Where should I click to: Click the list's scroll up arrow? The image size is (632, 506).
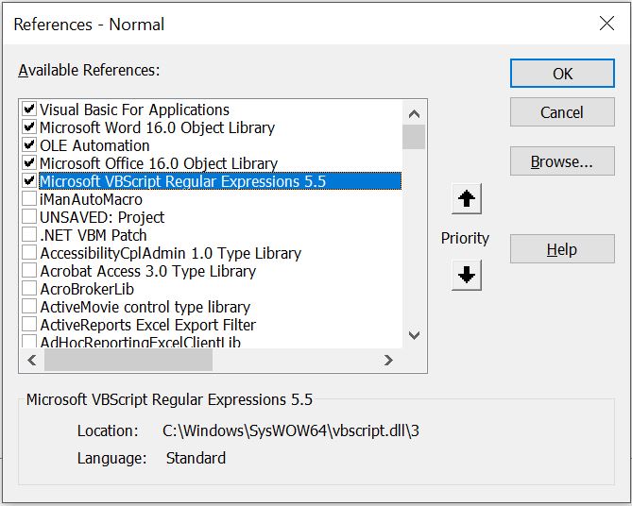coord(414,113)
